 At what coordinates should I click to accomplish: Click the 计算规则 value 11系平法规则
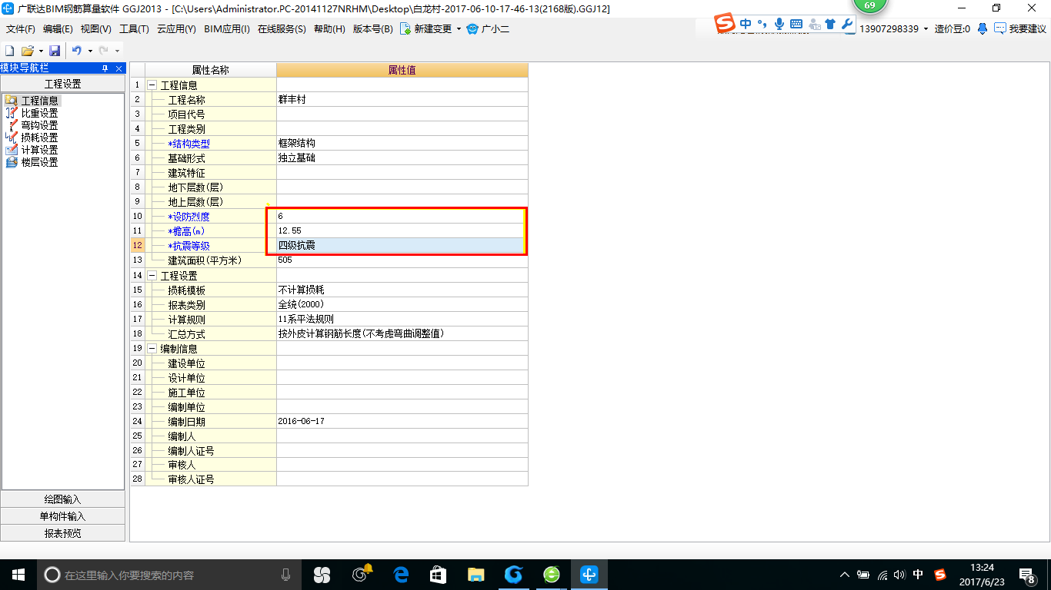pyautogui.click(x=402, y=319)
